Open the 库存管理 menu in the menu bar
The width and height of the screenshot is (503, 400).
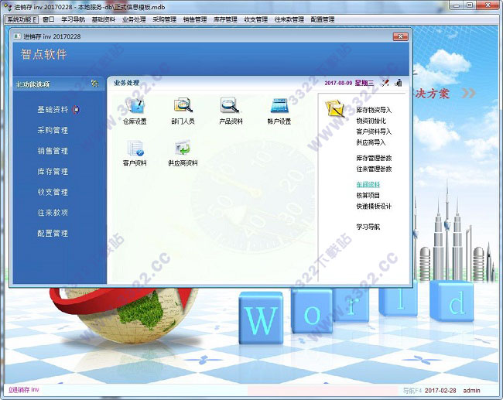(225, 19)
